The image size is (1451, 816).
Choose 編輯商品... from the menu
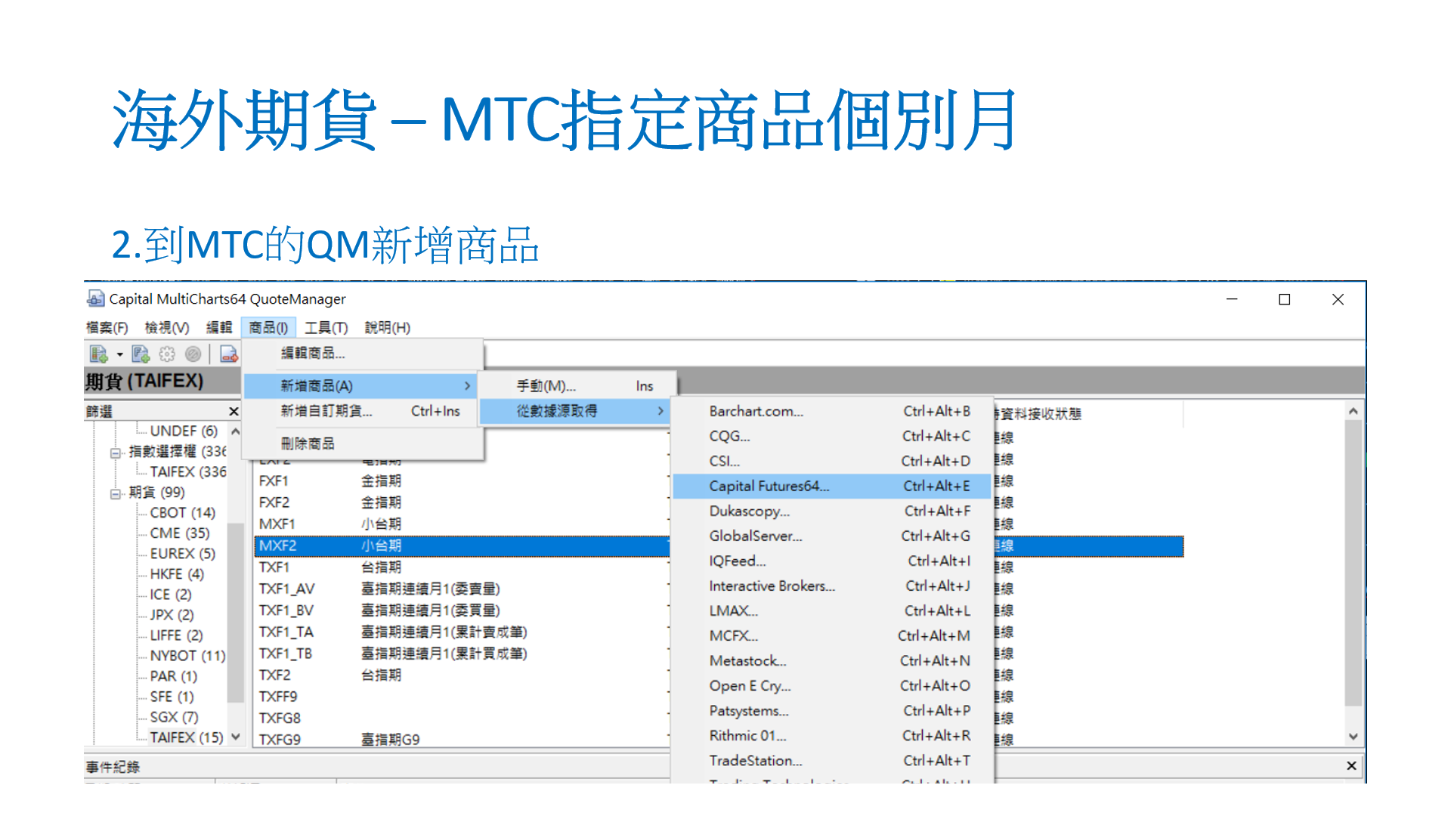click(363, 353)
